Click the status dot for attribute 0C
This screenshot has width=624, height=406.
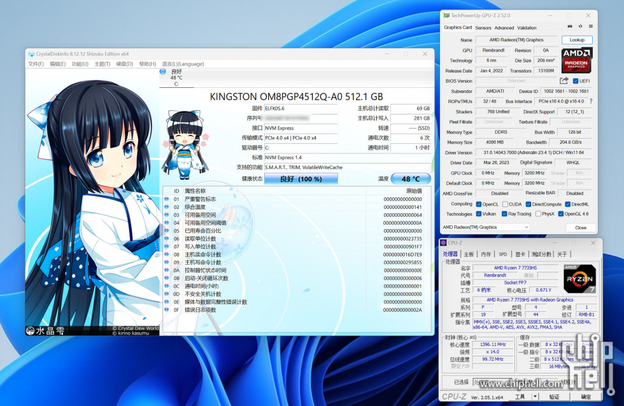166,286
